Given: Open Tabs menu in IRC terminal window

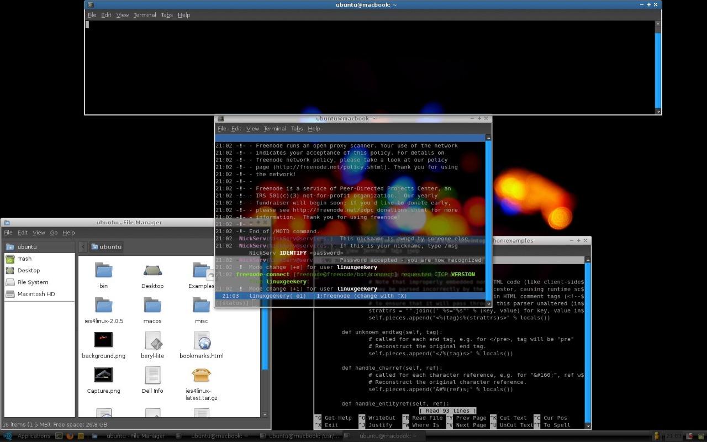Looking at the screenshot, I should point(297,129).
